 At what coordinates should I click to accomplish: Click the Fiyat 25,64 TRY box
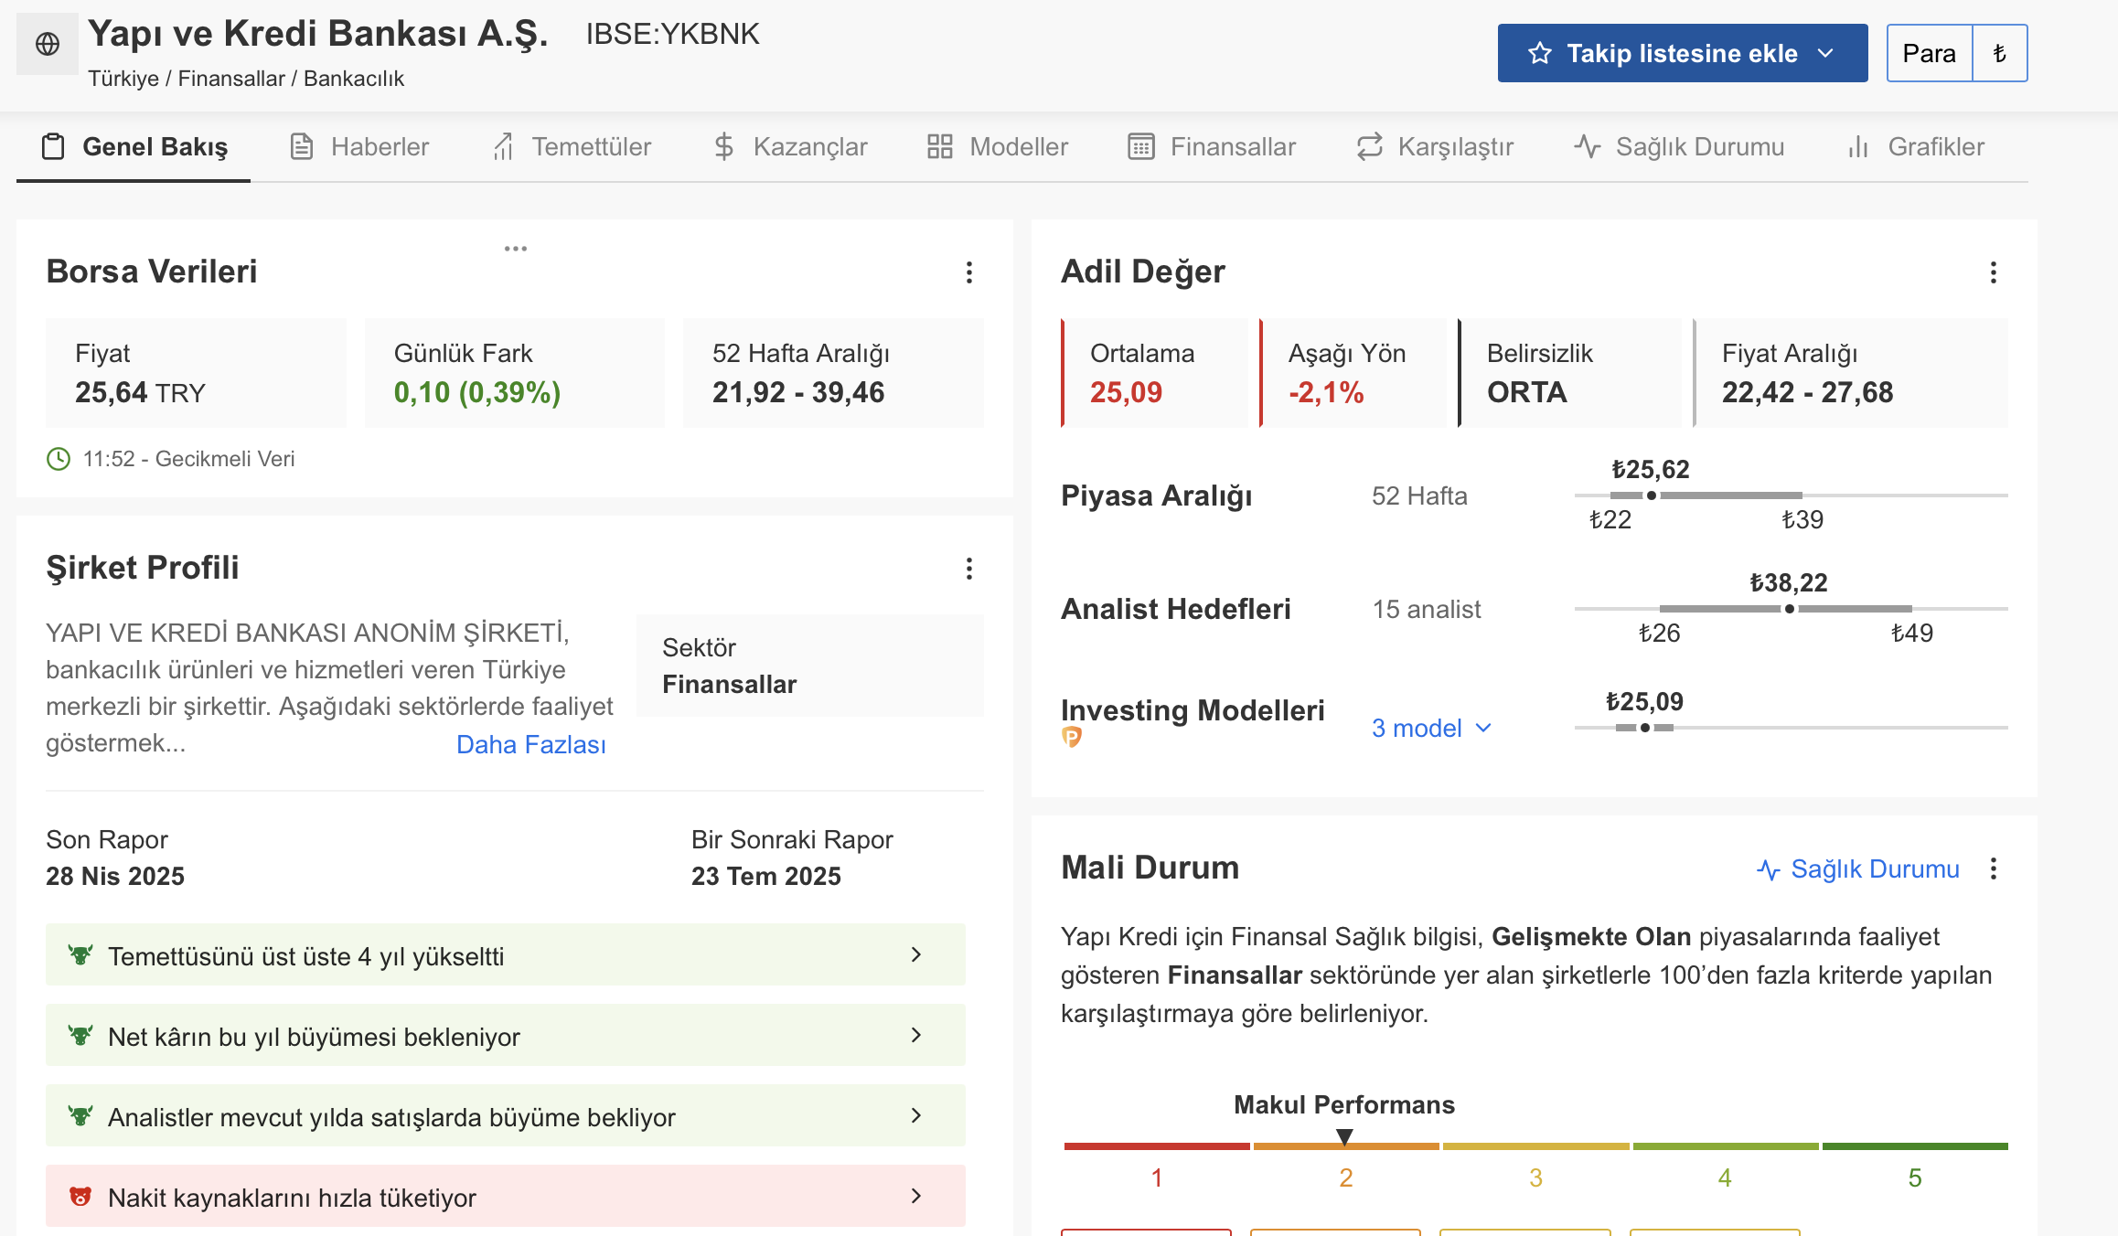(196, 373)
